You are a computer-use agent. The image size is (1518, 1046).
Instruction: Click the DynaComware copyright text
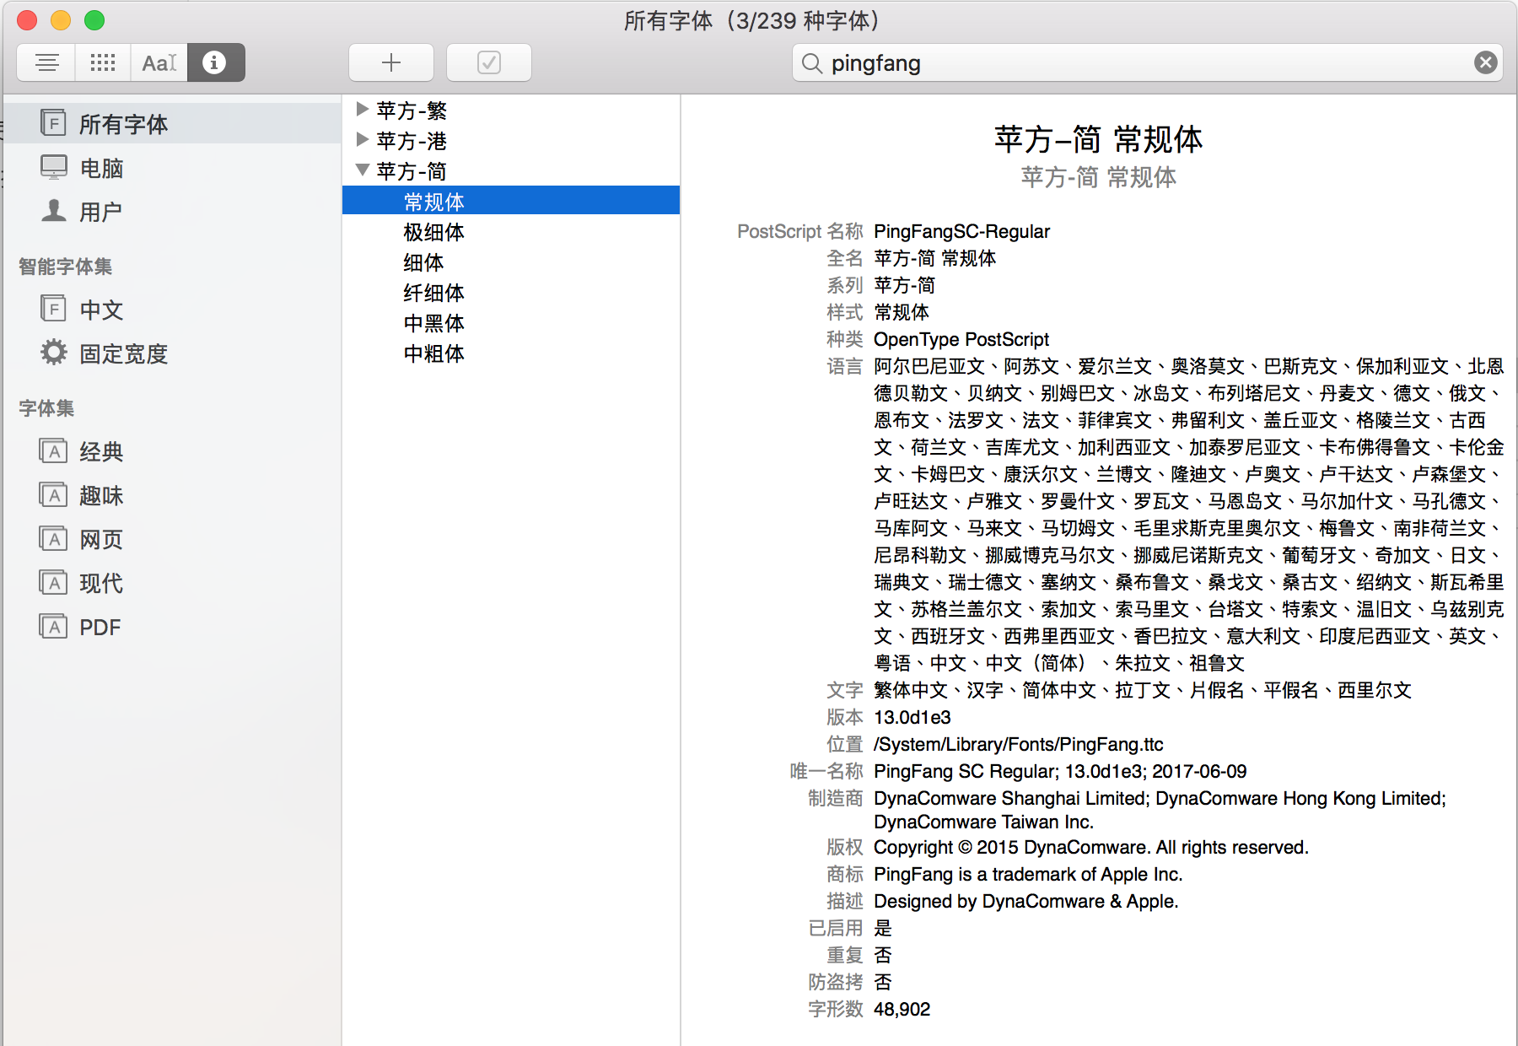(1091, 847)
